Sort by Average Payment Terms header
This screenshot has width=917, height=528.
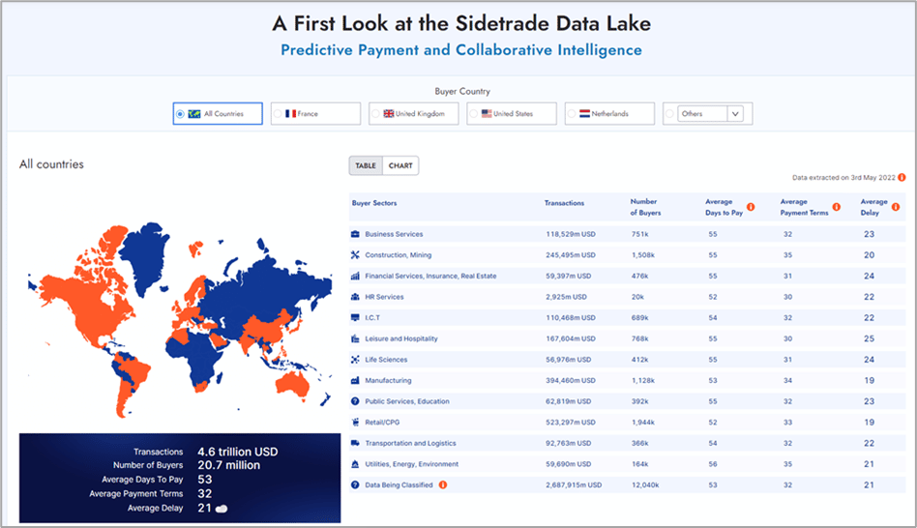pyautogui.click(x=804, y=207)
